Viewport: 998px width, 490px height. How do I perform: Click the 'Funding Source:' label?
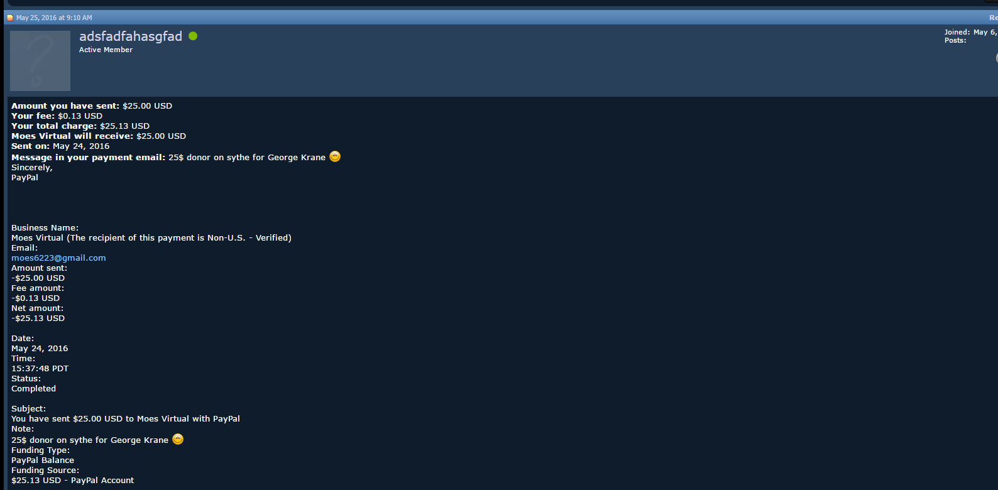coord(45,471)
